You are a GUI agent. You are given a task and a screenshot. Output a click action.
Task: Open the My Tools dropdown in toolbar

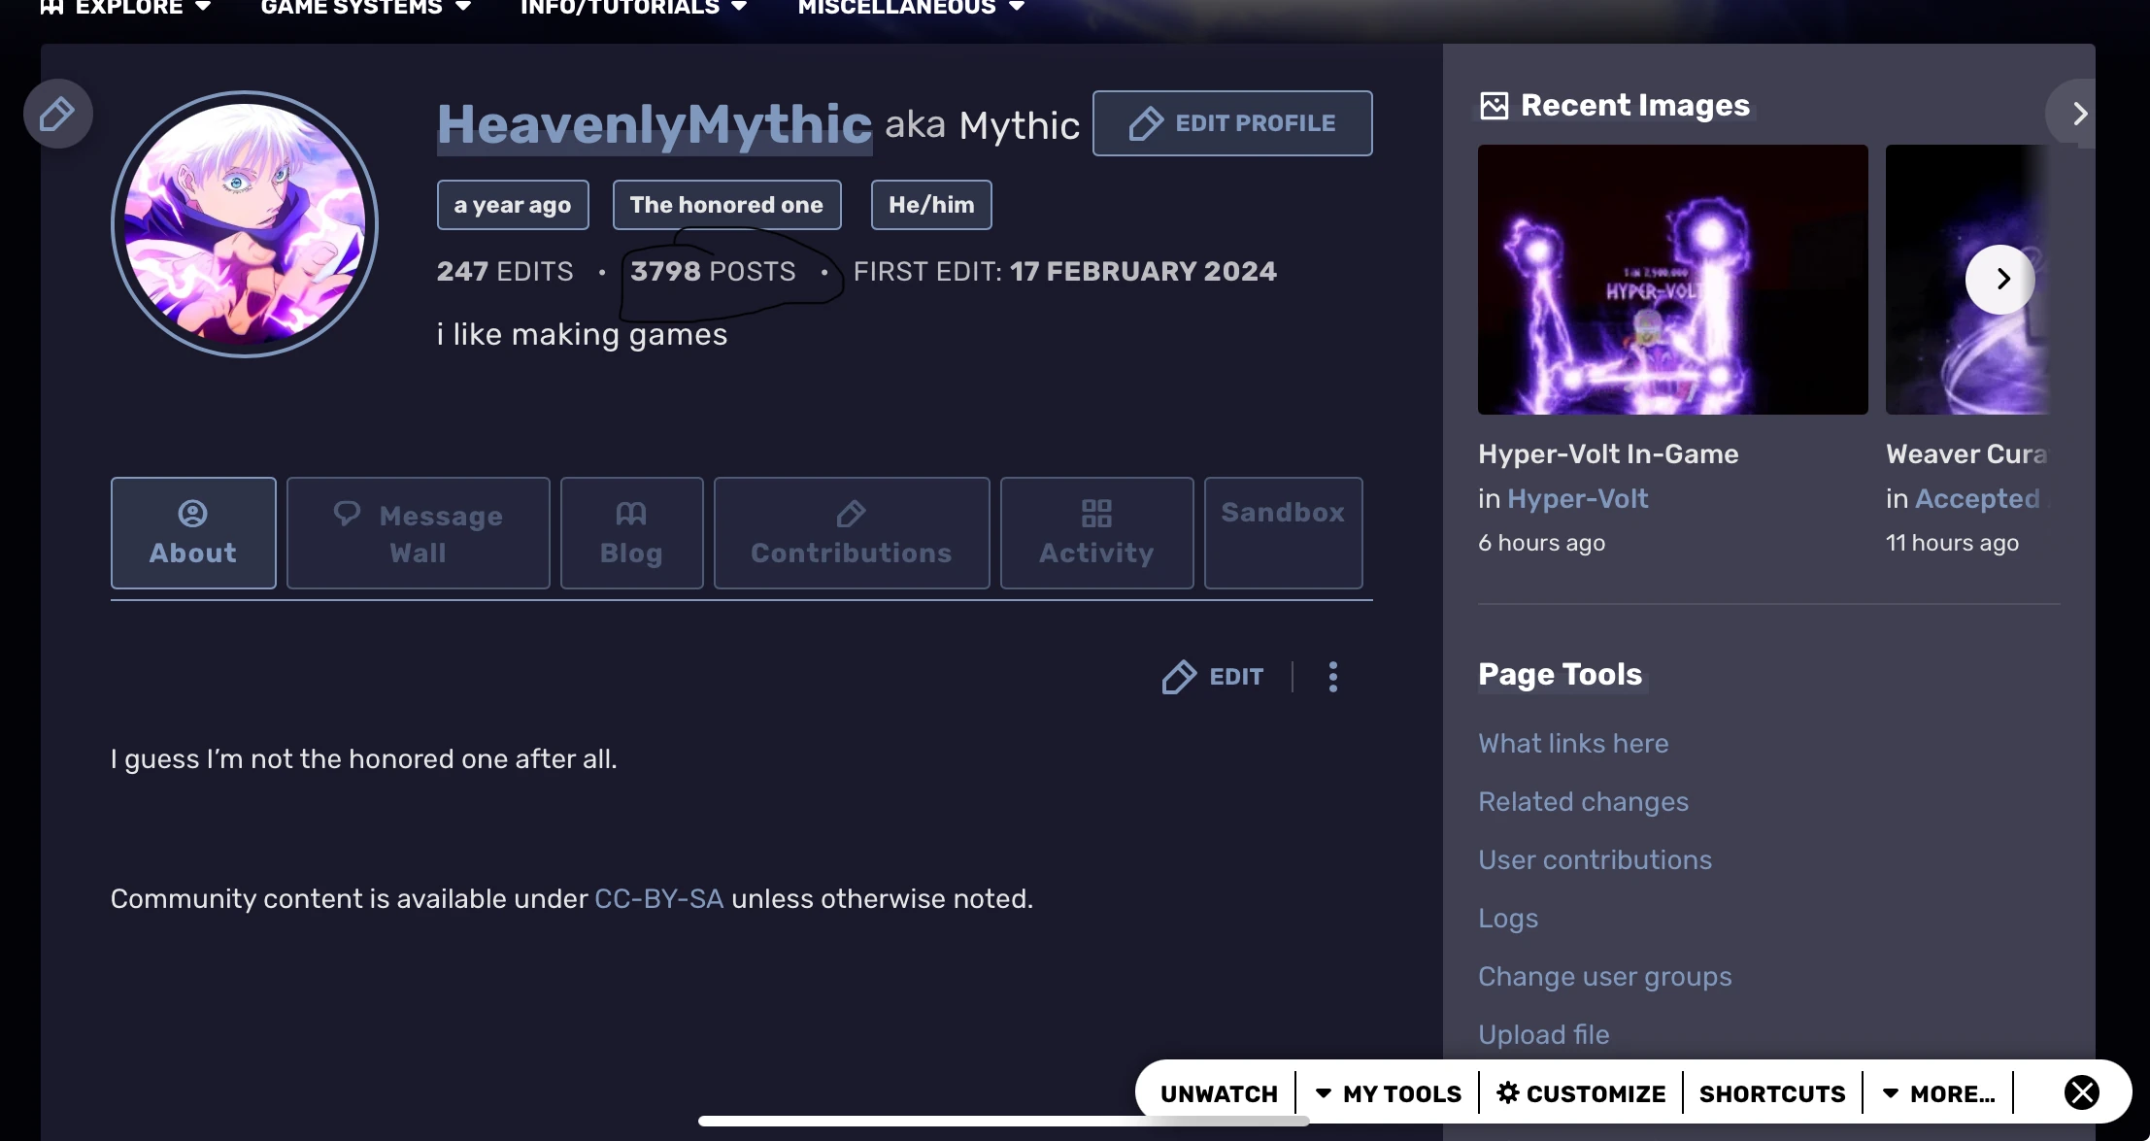1389,1093
